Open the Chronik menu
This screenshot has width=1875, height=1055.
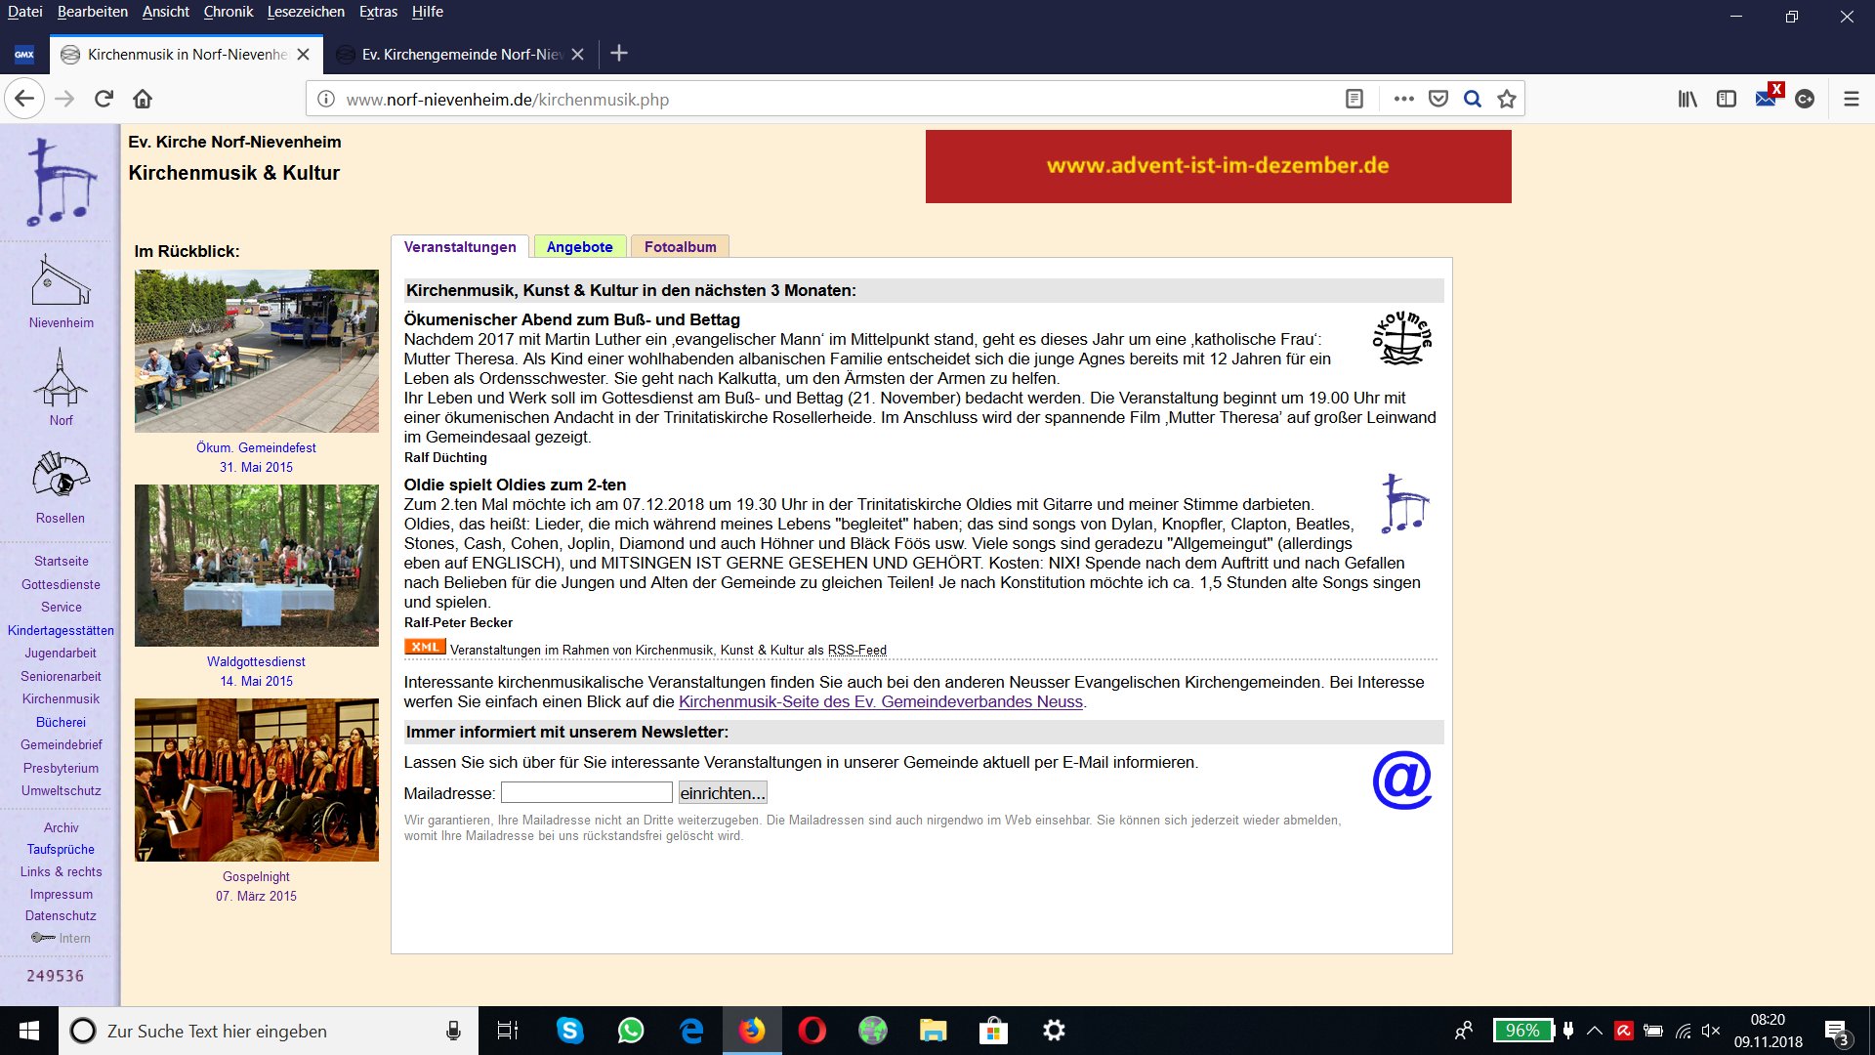[229, 12]
